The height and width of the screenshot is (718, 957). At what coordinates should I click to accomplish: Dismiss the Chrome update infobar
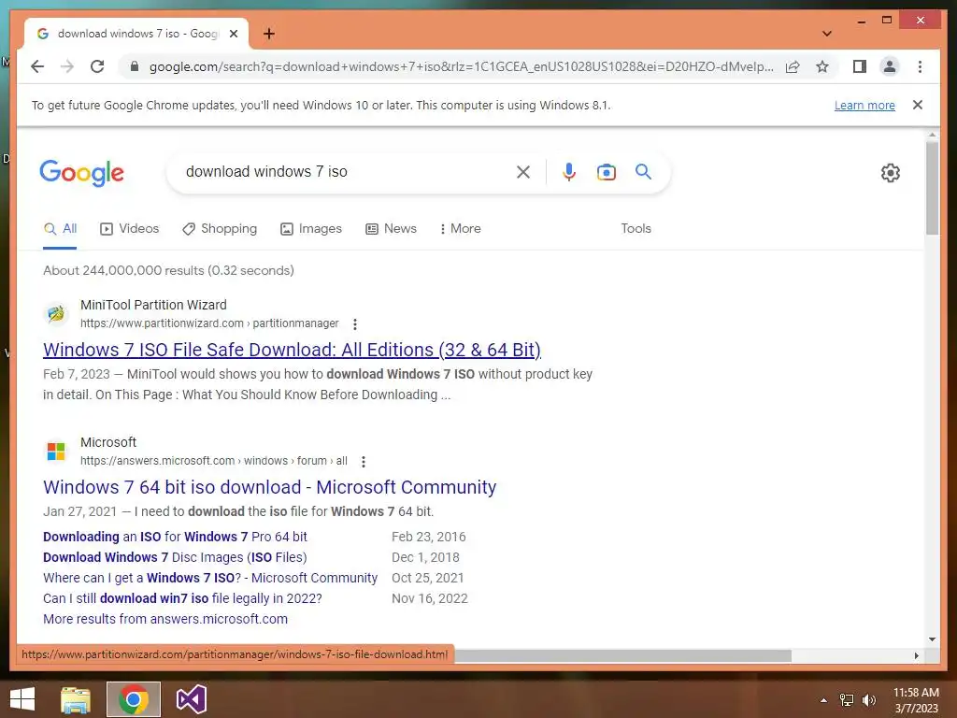click(918, 105)
